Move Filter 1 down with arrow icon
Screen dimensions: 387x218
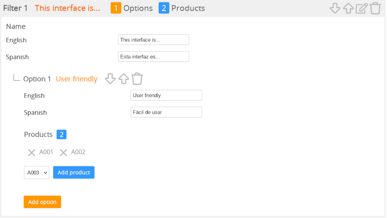tap(335, 9)
